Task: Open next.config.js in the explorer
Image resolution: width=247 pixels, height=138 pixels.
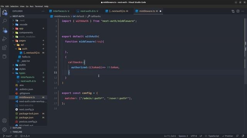Action: [27, 109]
